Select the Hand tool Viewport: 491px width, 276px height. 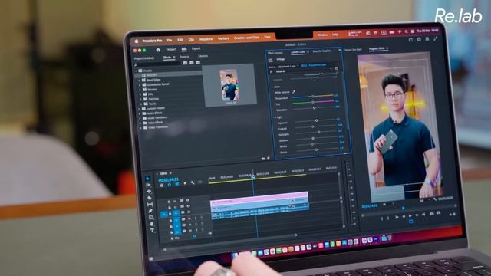coord(152,224)
